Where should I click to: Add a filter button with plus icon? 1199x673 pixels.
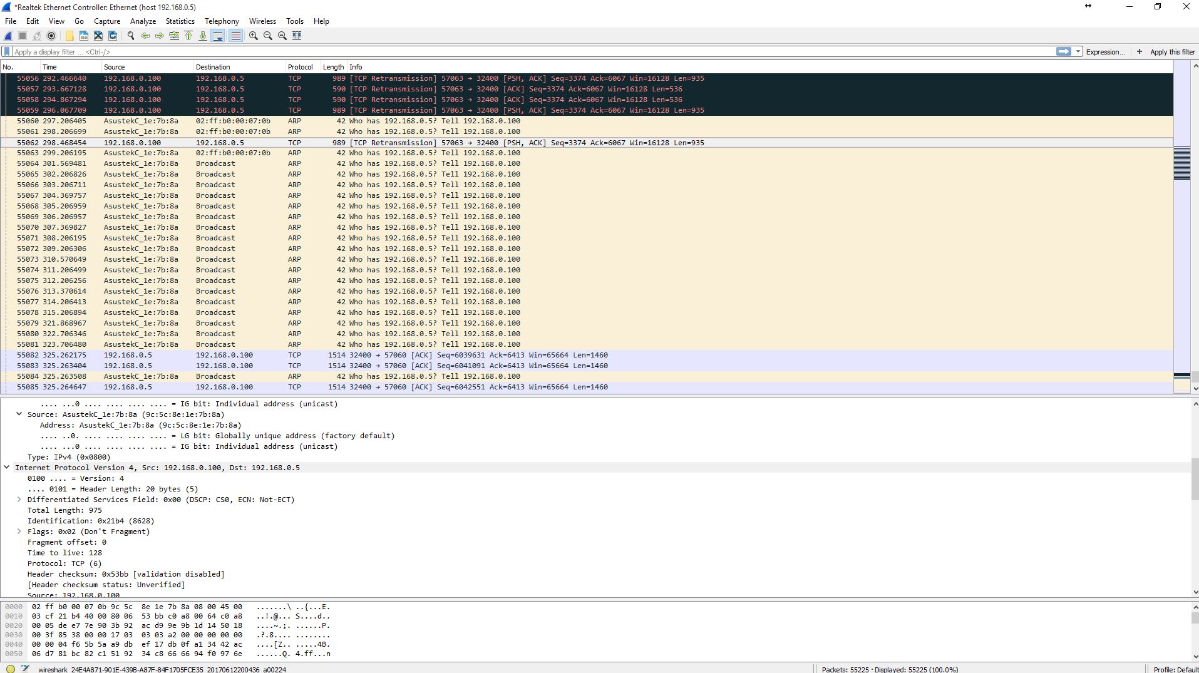click(x=1140, y=51)
